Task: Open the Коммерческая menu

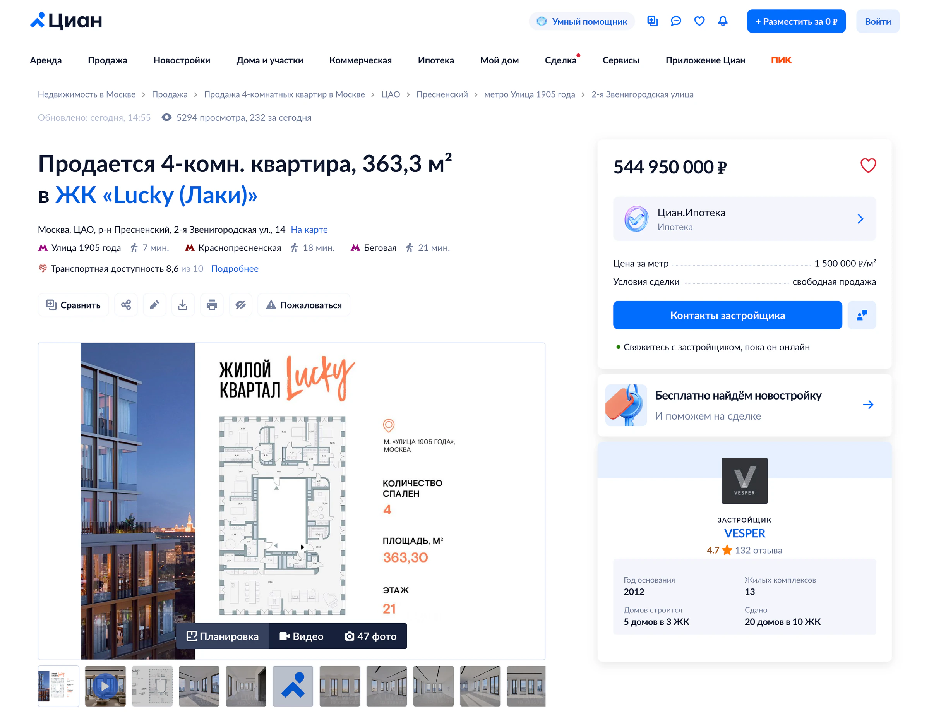Action: tap(360, 60)
